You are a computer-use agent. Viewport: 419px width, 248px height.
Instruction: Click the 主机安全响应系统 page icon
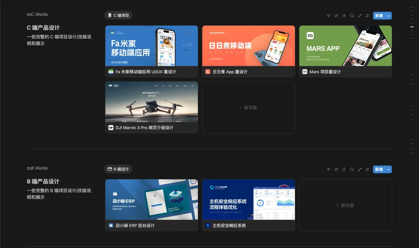point(208,226)
